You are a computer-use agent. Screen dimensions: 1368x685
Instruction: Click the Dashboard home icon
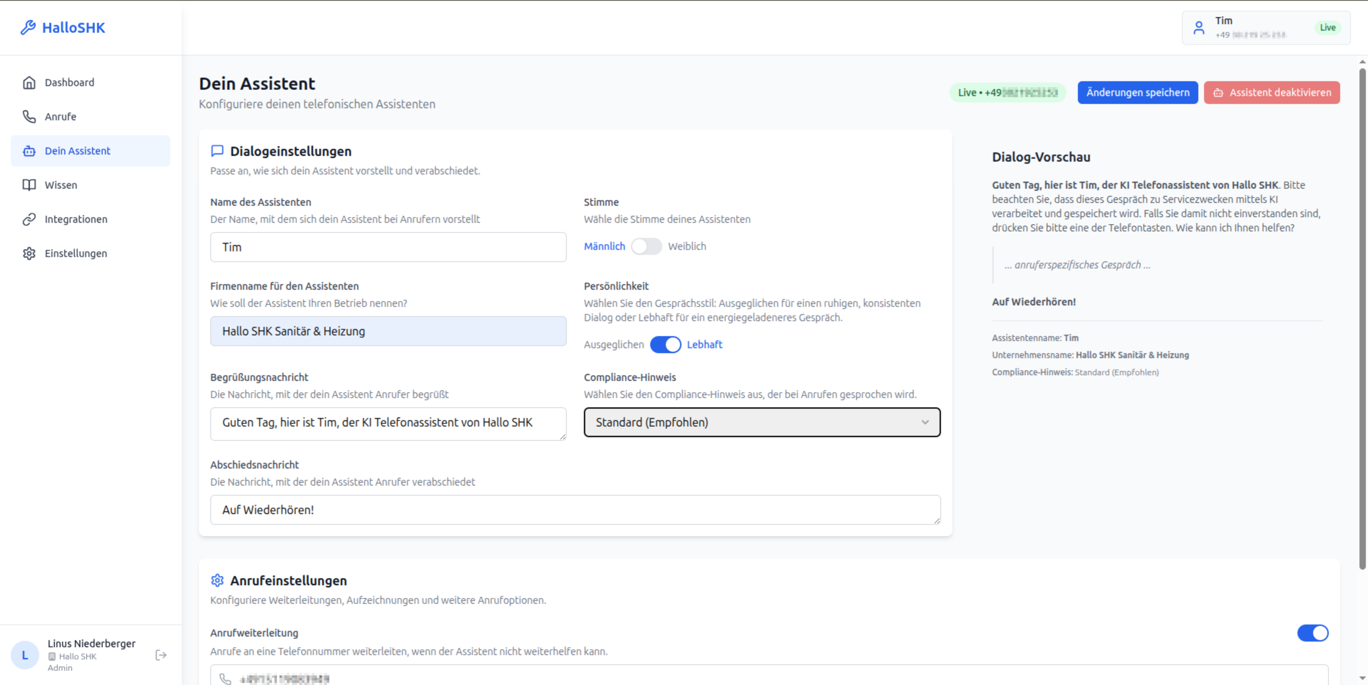click(29, 82)
